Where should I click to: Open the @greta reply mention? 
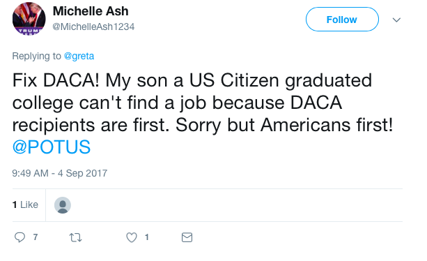tap(79, 56)
